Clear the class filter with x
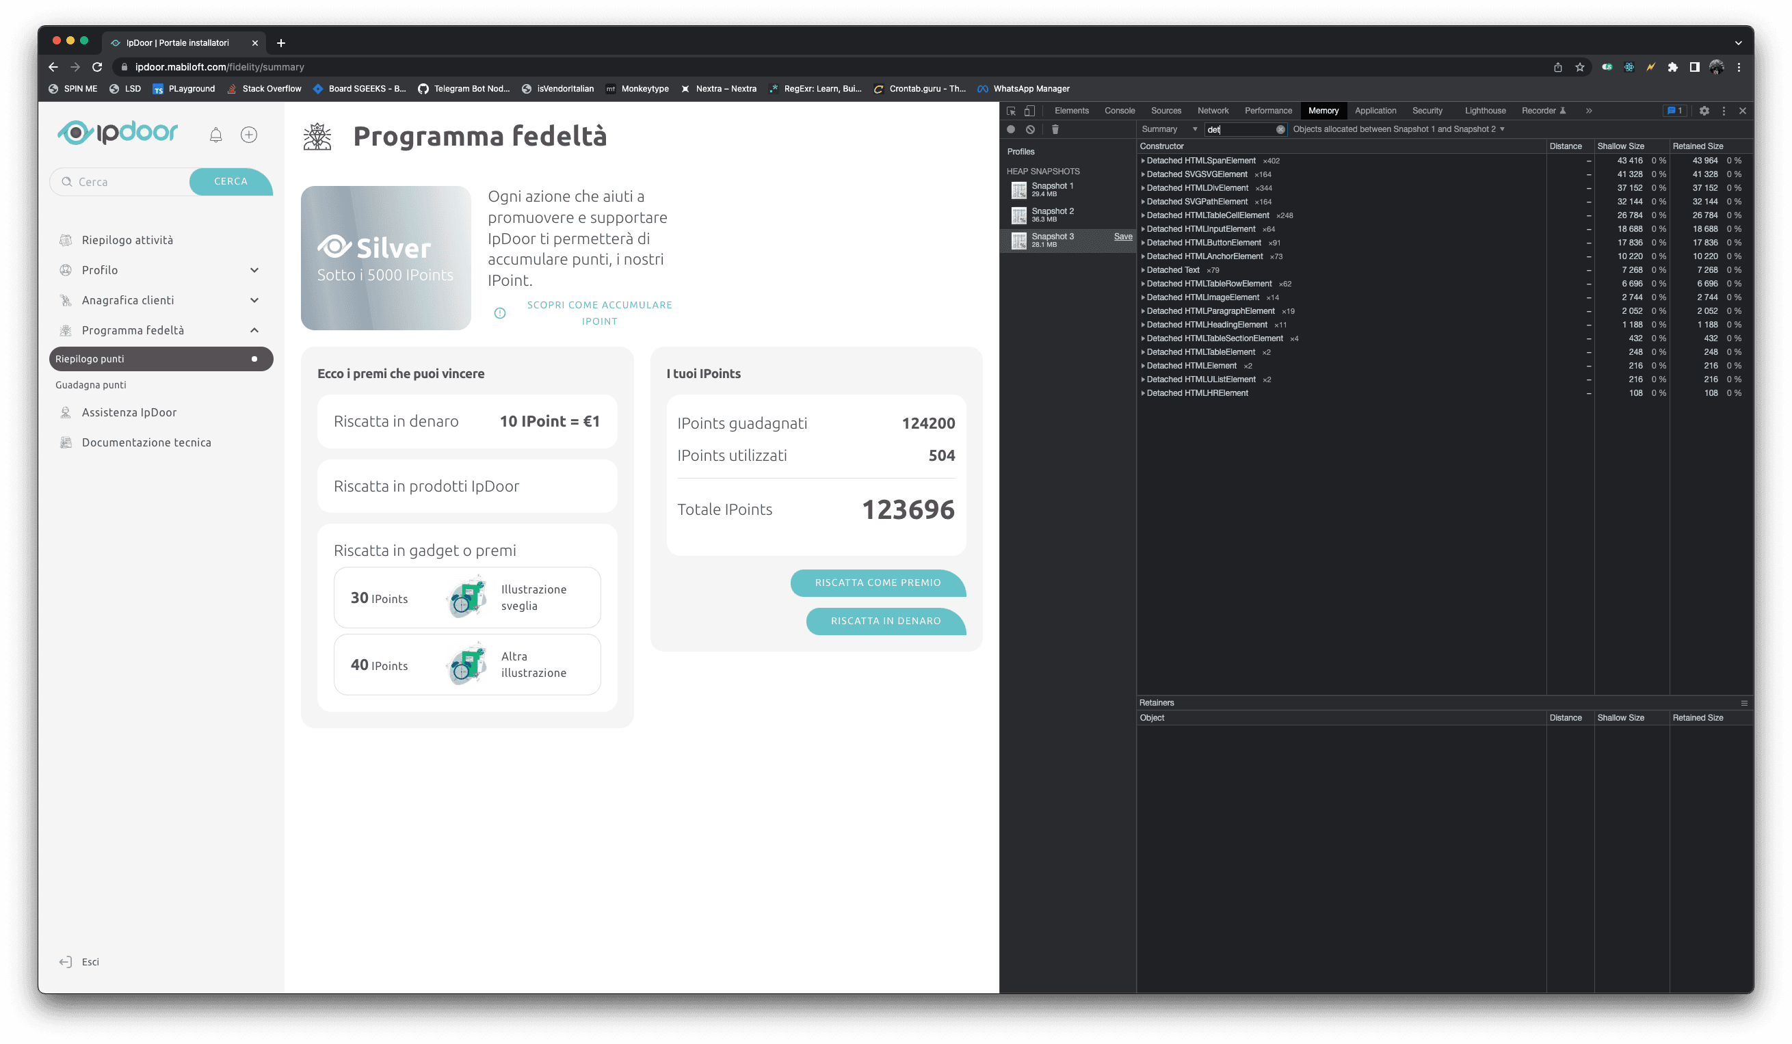 pos(1280,129)
